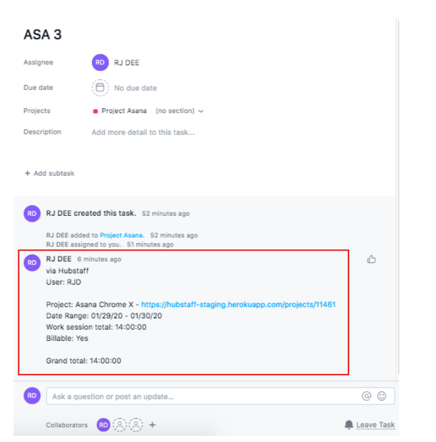The width and height of the screenshot is (436, 442).
Task: Click the RD avatar in Collaborators row
Action: (103, 425)
